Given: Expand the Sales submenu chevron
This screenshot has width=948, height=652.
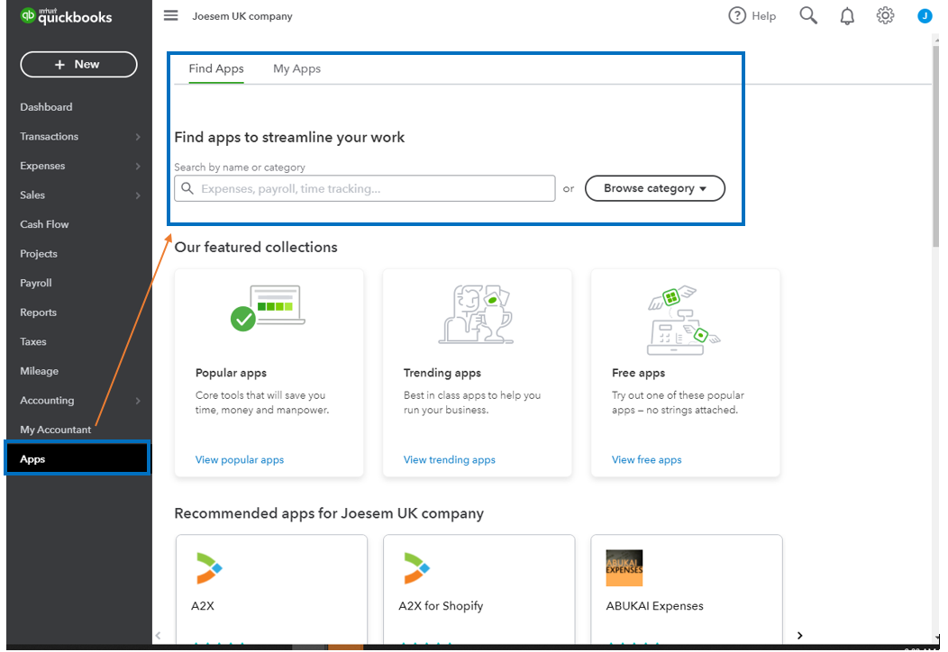Looking at the screenshot, I should [138, 195].
